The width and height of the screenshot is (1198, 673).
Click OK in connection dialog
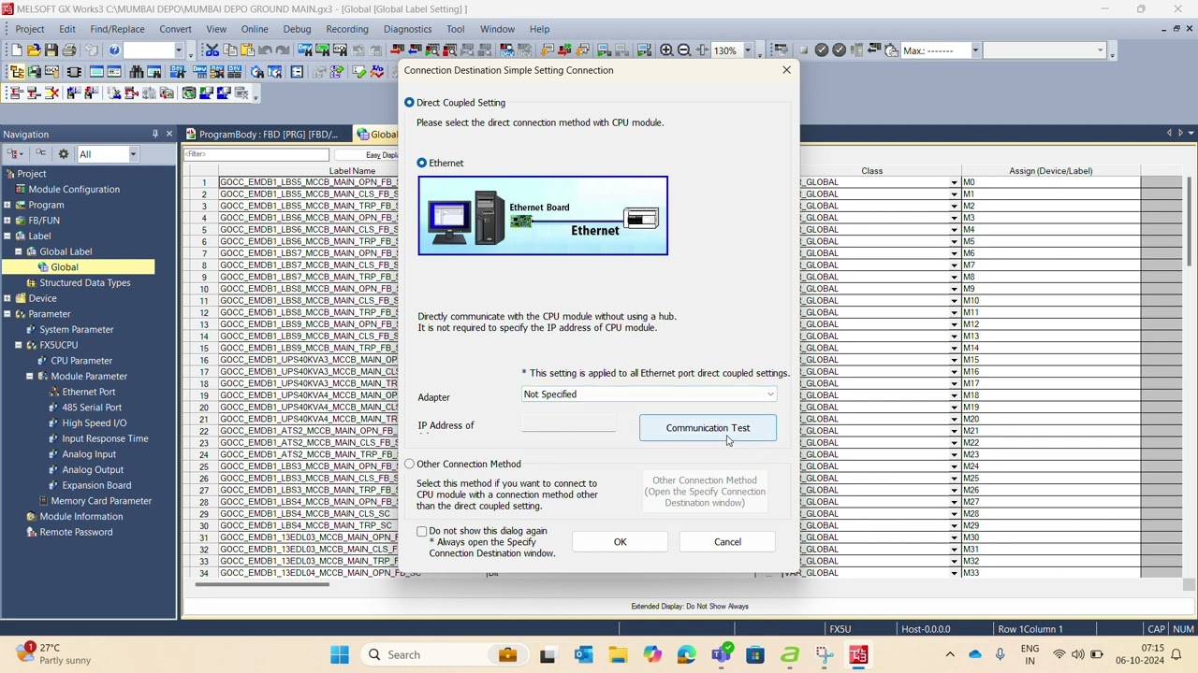[x=620, y=542]
